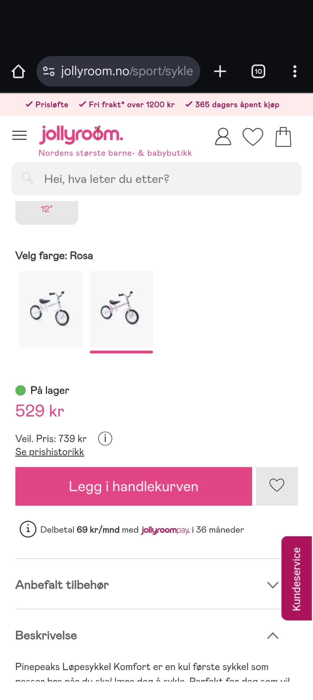Open the browser tab switcher showing 10
Screen dimensions: 313x700
tap(258, 72)
